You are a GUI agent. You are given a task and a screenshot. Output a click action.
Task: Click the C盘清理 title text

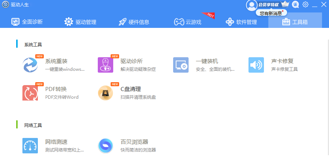(130, 89)
